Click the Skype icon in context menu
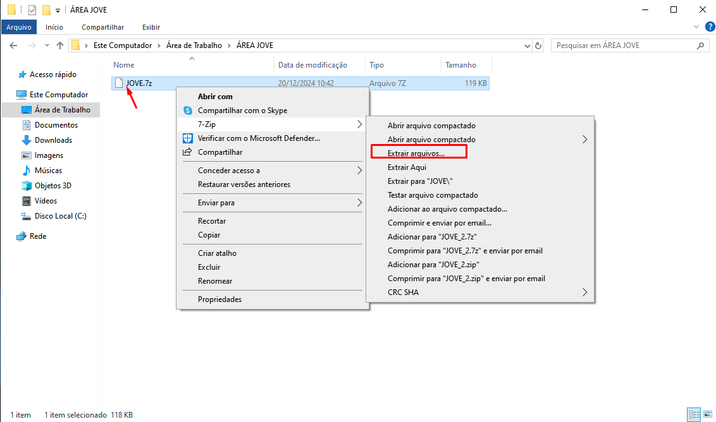The width and height of the screenshot is (716, 422). (187, 111)
